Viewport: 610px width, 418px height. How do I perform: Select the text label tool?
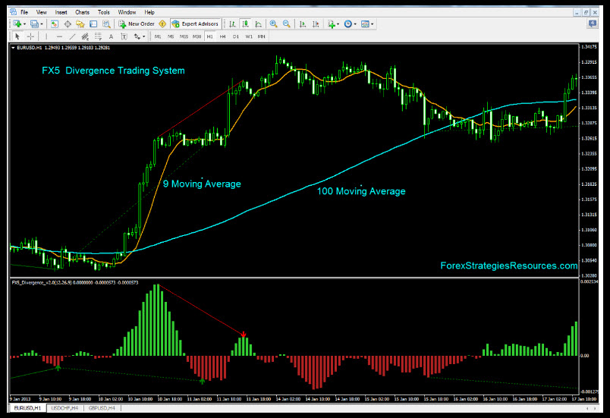point(111,36)
